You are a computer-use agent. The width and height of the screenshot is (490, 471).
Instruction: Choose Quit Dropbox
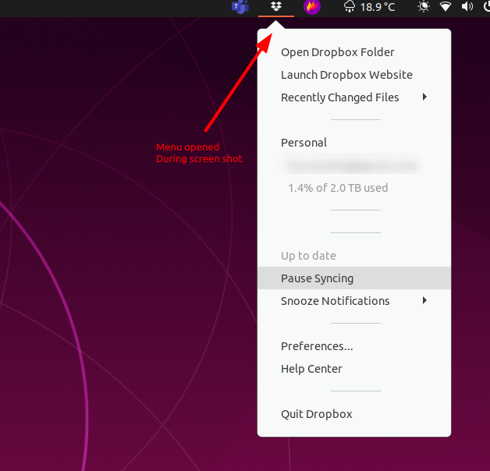354,414
